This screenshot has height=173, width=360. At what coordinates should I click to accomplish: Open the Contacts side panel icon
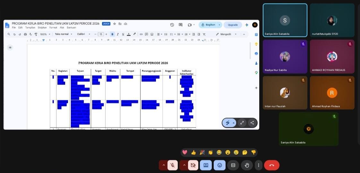point(256,63)
